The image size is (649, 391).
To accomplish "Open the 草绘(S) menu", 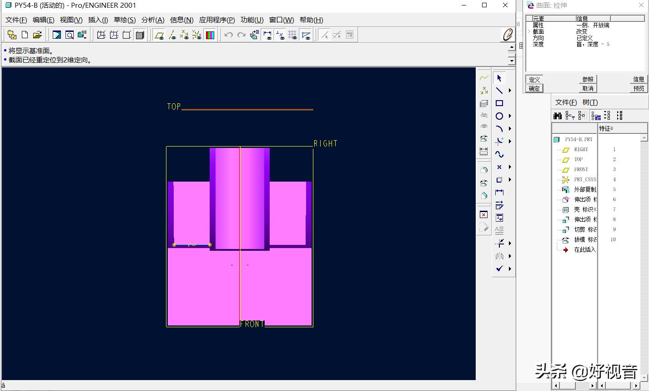I will tap(124, 20).
